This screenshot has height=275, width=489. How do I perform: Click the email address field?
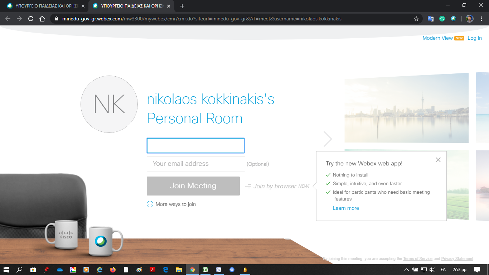tap(196, 164)
